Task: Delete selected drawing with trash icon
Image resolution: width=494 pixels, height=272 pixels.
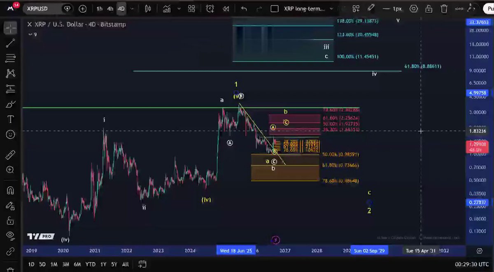Action: pyautogui.click(x=444, y=9)
